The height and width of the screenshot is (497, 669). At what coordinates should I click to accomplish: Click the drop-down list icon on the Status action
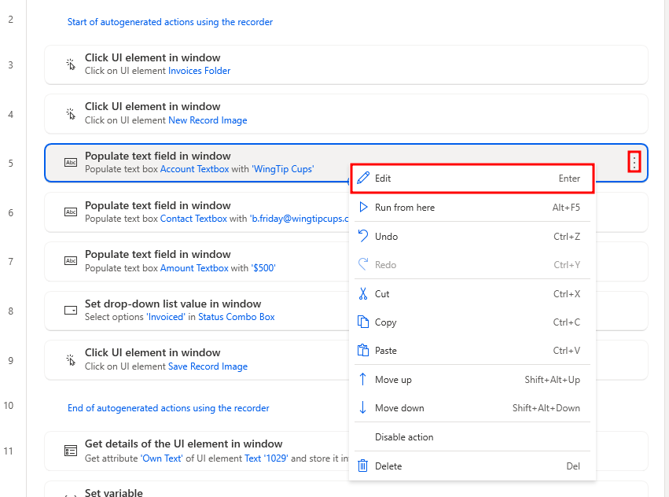(x=69, y=310)
